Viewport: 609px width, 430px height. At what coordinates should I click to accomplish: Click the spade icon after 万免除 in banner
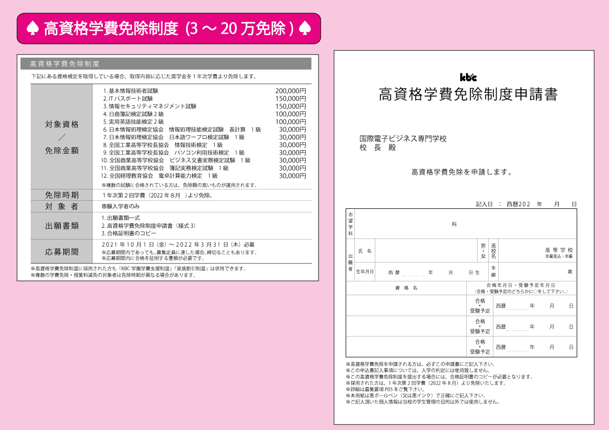pyautogui.click(x=305, y=28)
